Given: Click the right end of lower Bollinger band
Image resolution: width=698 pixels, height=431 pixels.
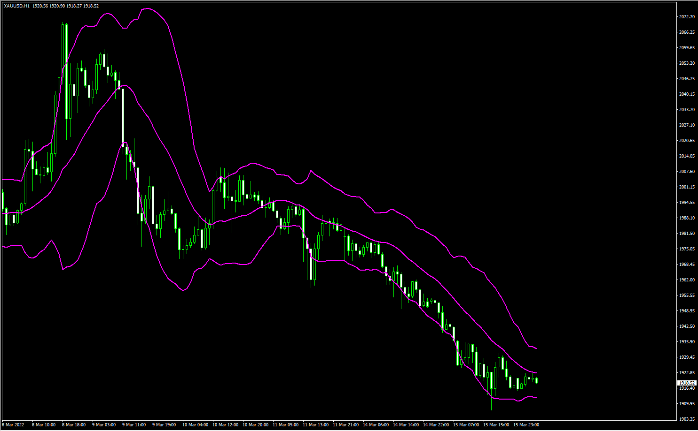Looking at the screenshot, I should pos(536,398).
